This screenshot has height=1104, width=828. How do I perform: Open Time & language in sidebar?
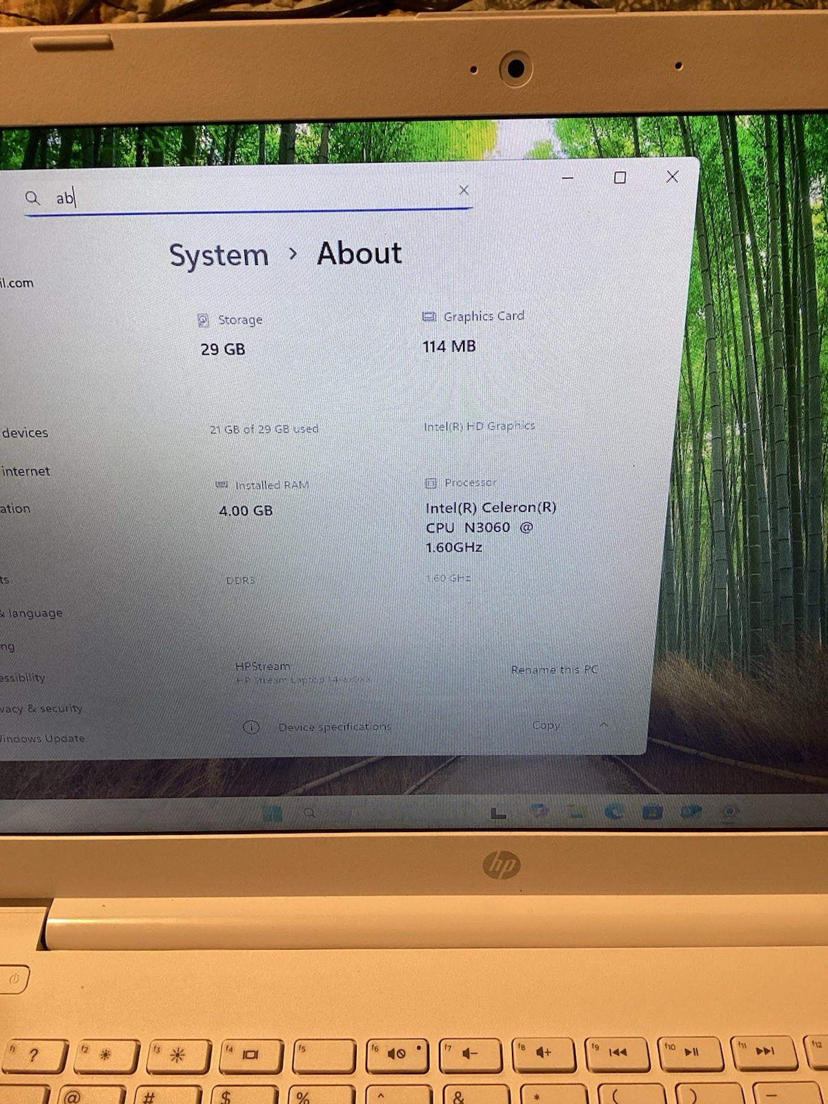click(x=31, y=613)
